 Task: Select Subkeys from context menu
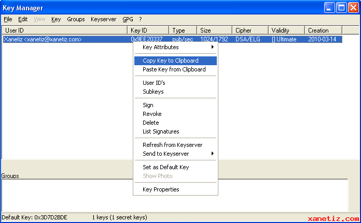tap(175, 92)
